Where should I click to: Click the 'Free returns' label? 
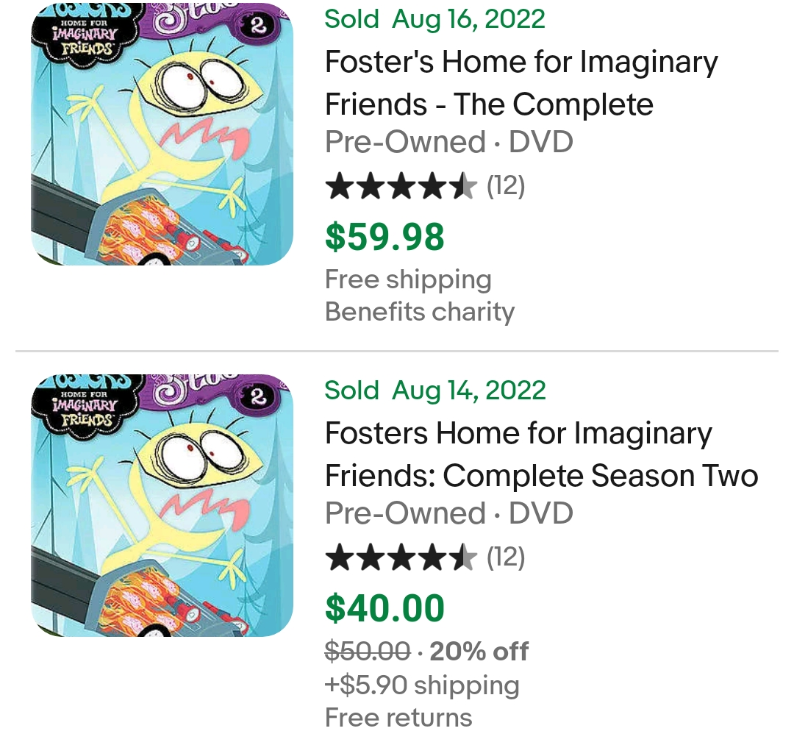pyautogui.click(x=398, y=716)
